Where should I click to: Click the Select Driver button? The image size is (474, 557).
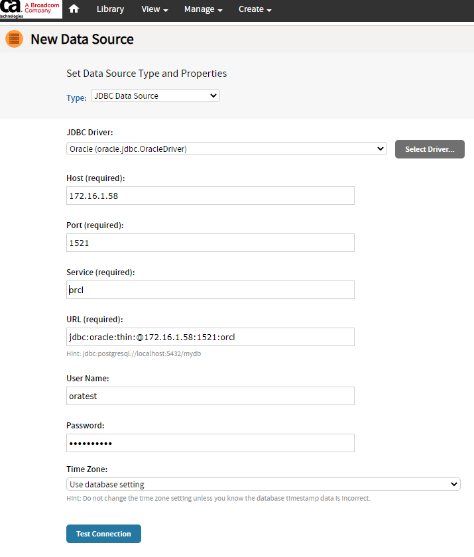click(429, 149)
